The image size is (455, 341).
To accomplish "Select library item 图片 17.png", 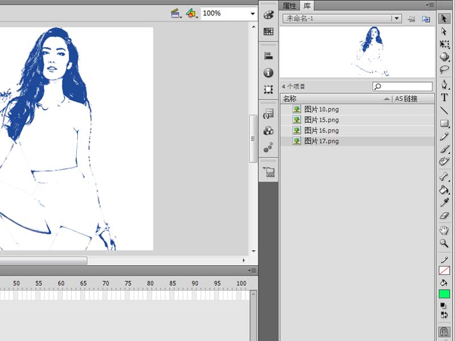I will coord(358,141).
